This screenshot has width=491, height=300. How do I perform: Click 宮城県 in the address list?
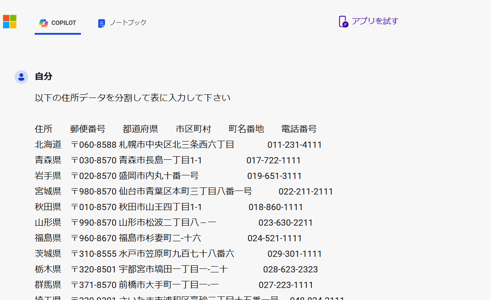48,191
